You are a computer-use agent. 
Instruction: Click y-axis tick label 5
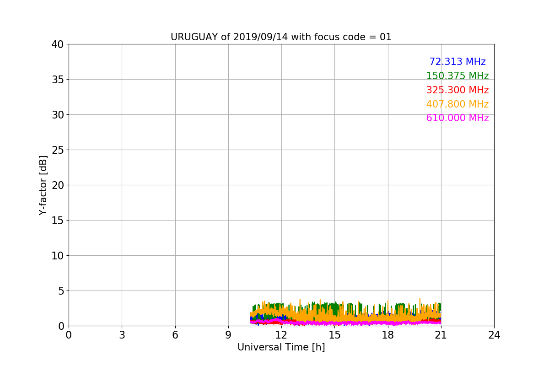click(60, 291)
